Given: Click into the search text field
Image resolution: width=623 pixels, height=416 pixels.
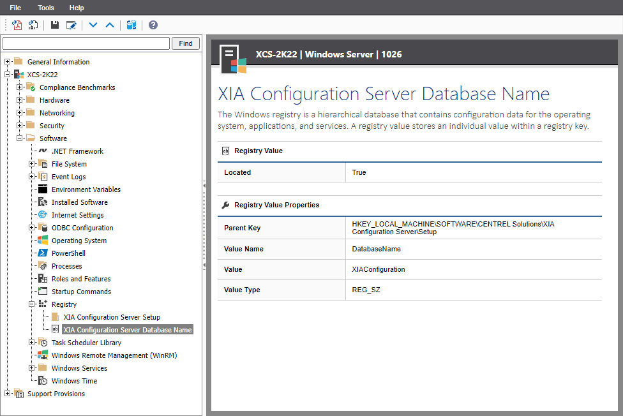Looking at the screenshot, I should pyautogui.click(x=86, y=43).
